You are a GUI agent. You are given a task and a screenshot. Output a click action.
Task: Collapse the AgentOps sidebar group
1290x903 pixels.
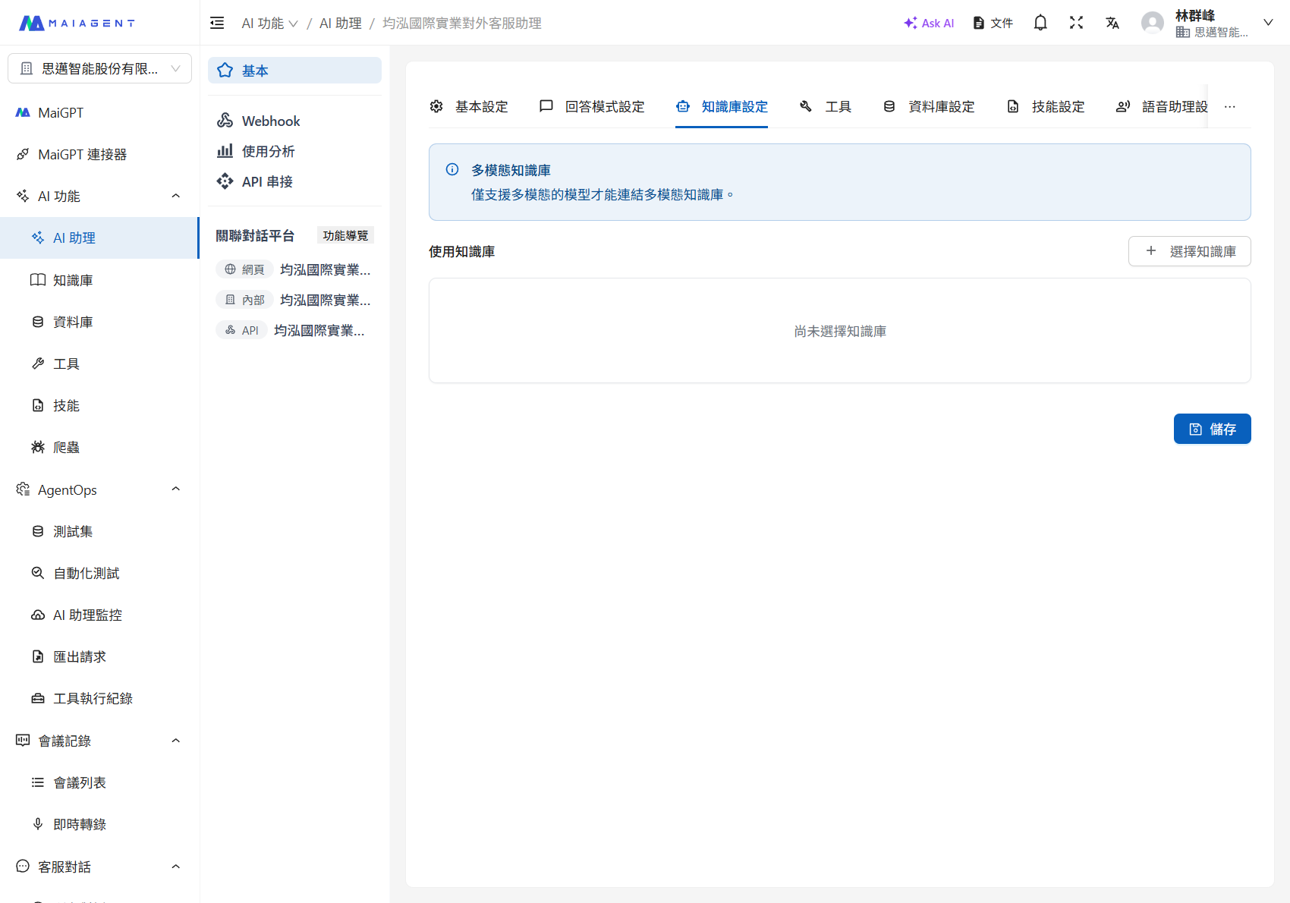[175, 489]
